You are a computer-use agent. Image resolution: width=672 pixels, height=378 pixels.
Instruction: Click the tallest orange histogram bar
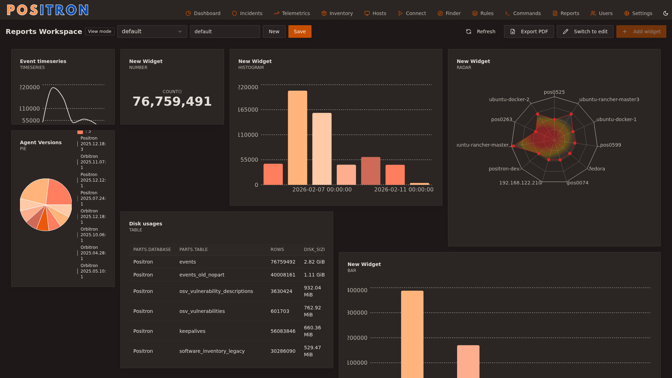click(297, 138)
